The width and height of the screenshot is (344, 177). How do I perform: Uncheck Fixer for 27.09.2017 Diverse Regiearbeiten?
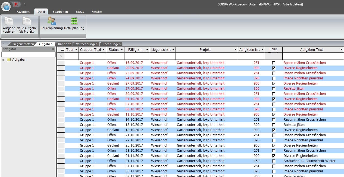pos(274,83)
